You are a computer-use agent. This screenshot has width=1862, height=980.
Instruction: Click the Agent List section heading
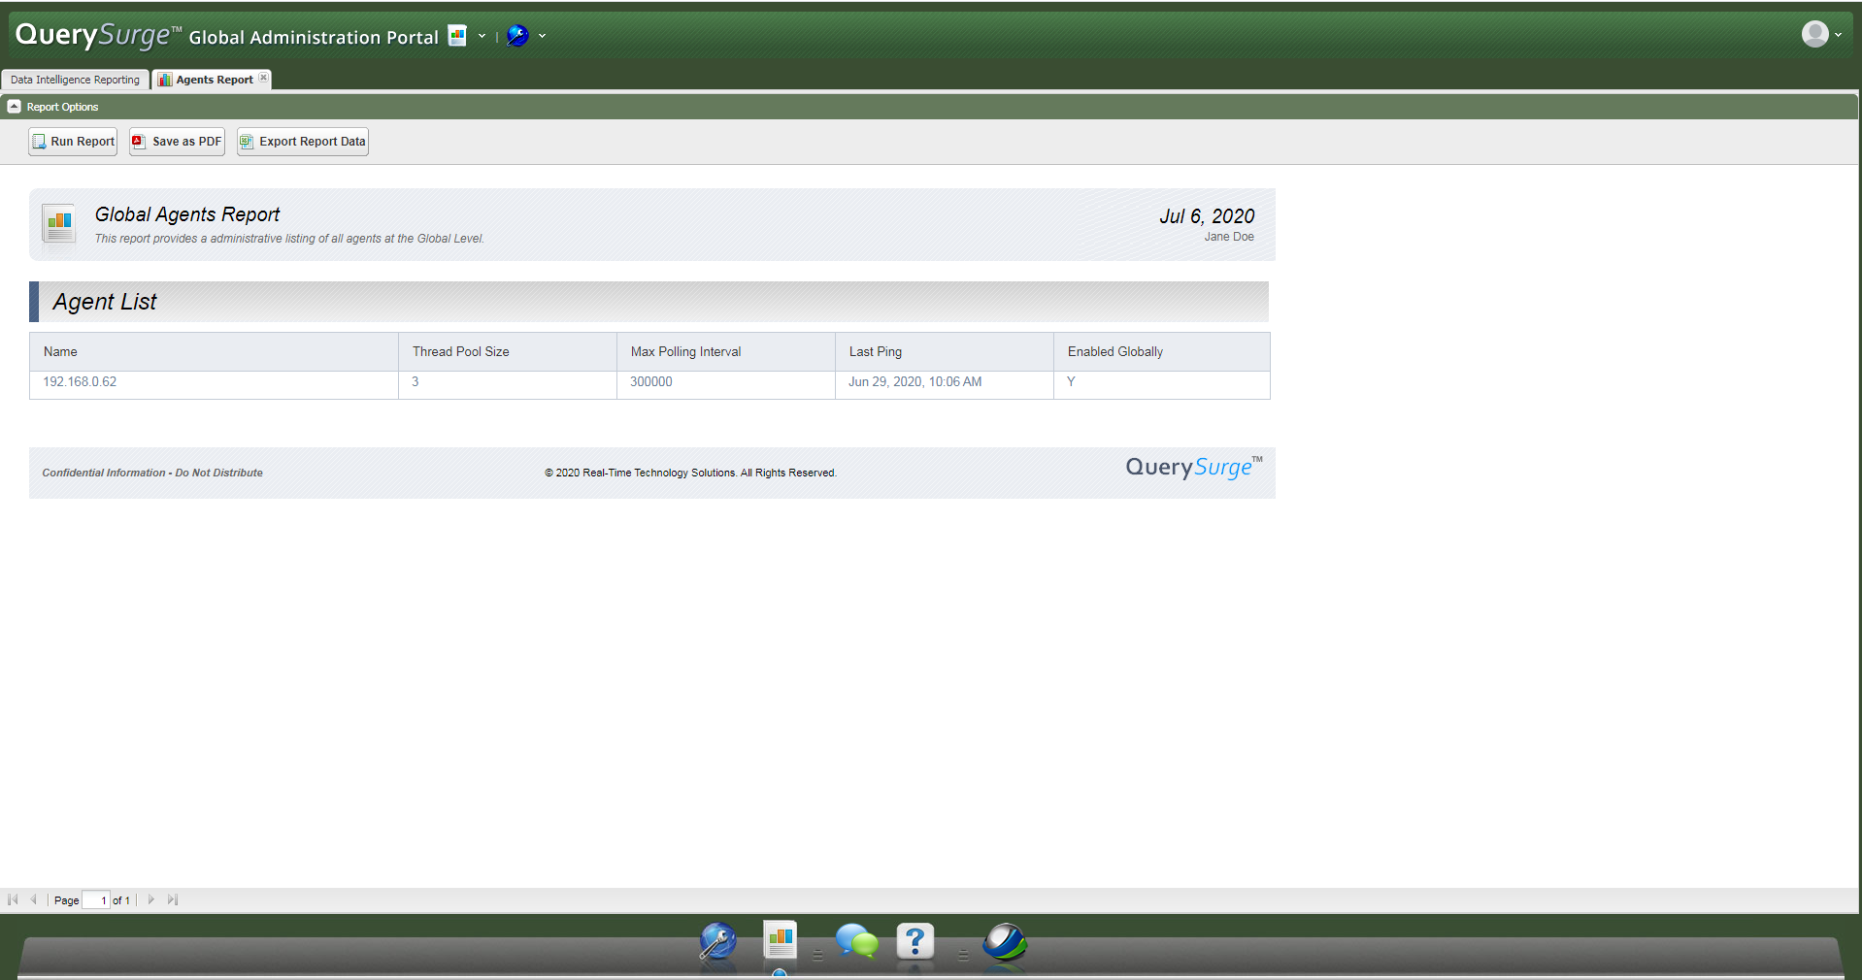(105, 302)
